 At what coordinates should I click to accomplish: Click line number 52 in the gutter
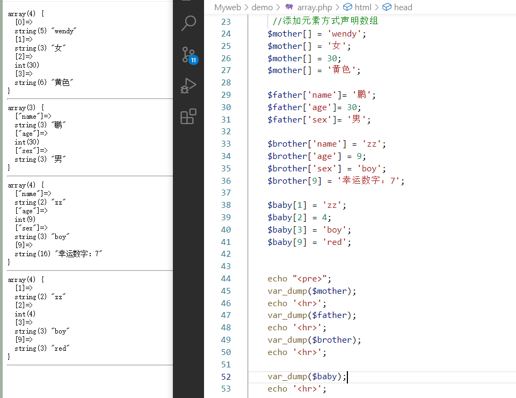click(x=226, y=377)
